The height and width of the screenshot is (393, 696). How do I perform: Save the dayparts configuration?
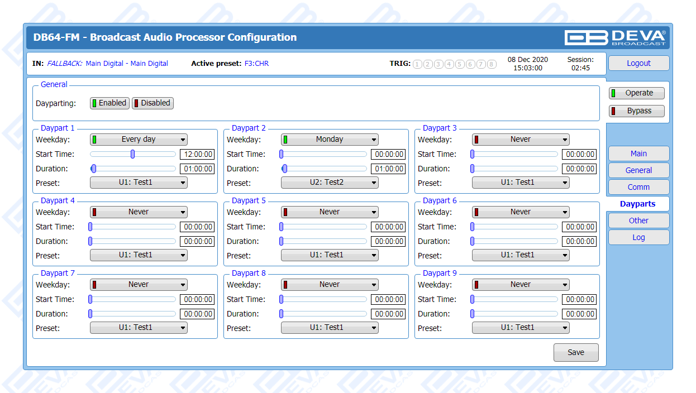575,353
